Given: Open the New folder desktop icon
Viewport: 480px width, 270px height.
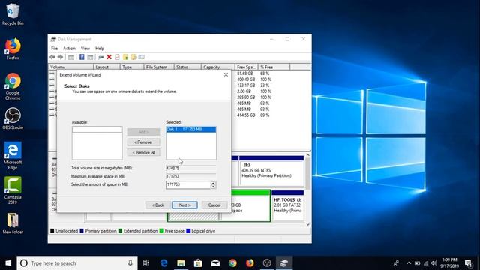Looking at the screenshot, I should (13, 223).
